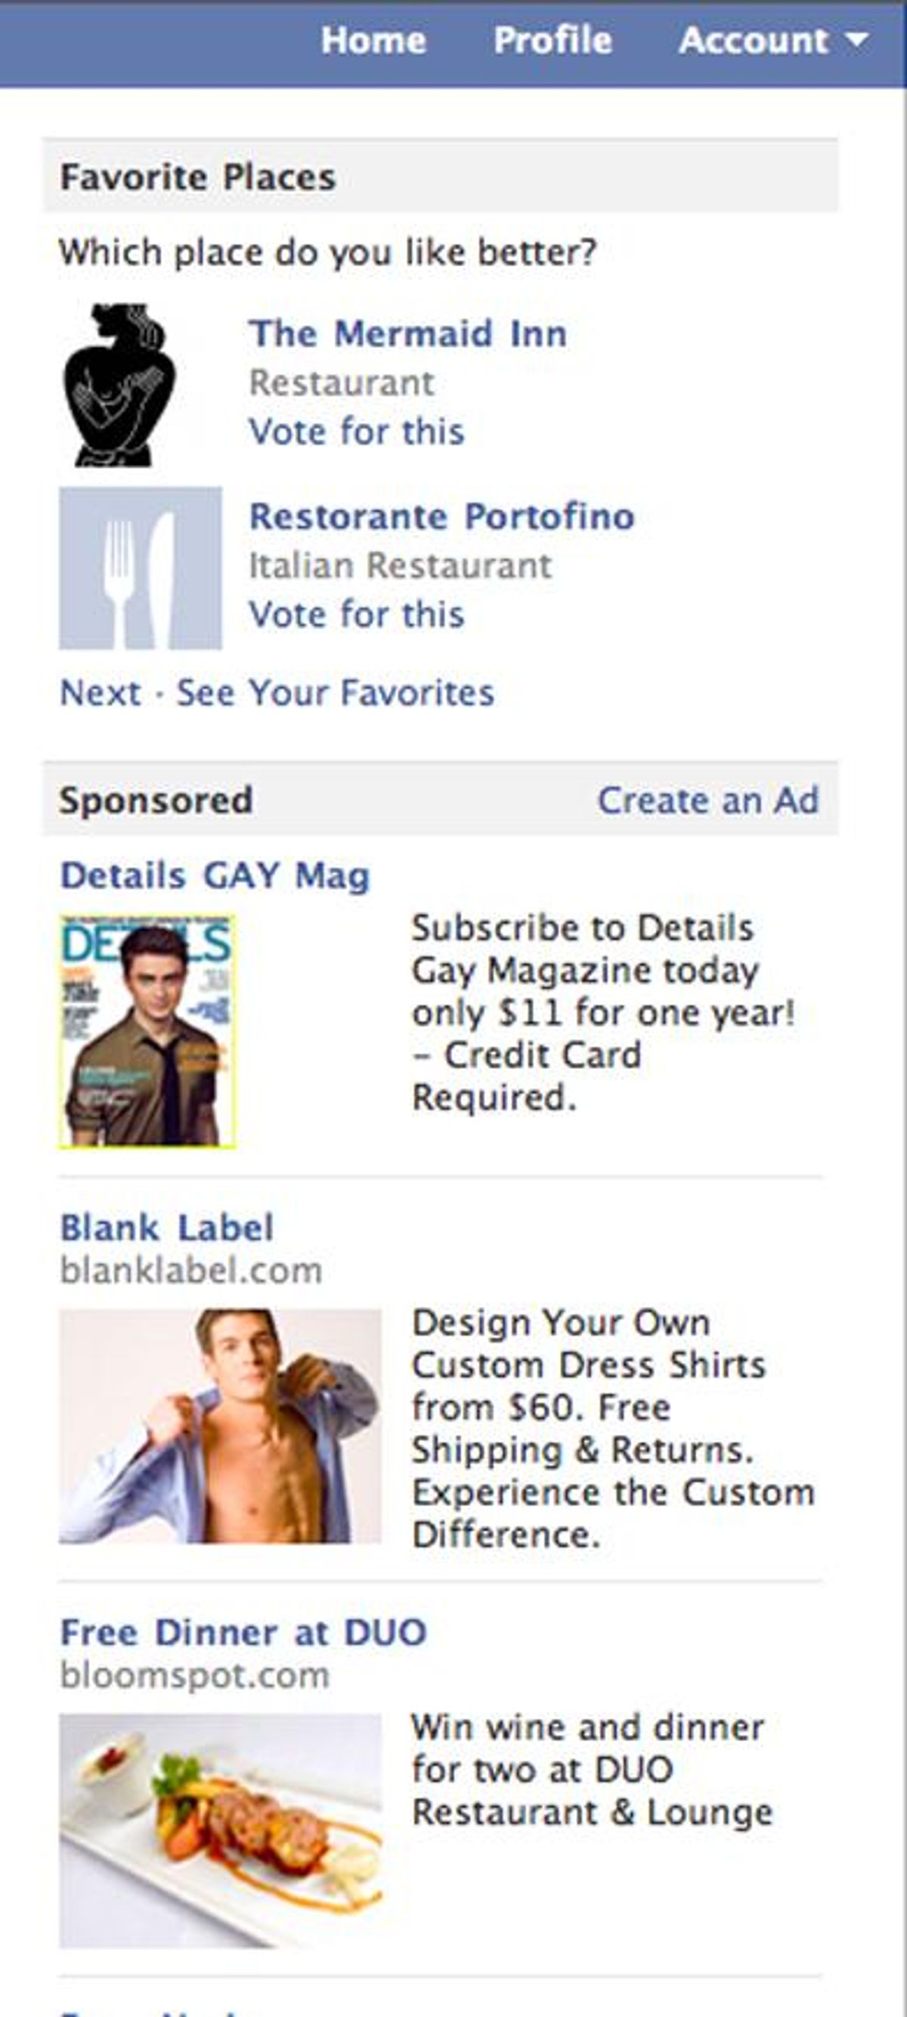Open The Mermaid Inn page link

click(x=407, y=333)
